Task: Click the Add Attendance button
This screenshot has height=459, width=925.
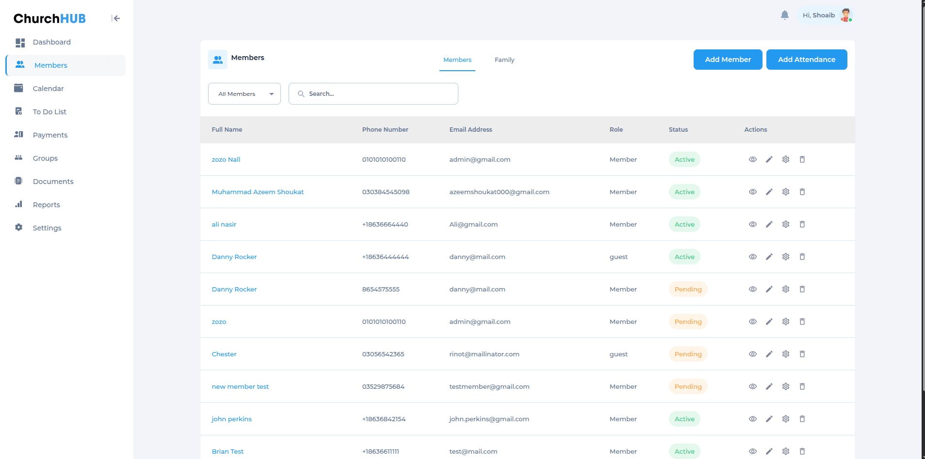Action: pos(806,60)
